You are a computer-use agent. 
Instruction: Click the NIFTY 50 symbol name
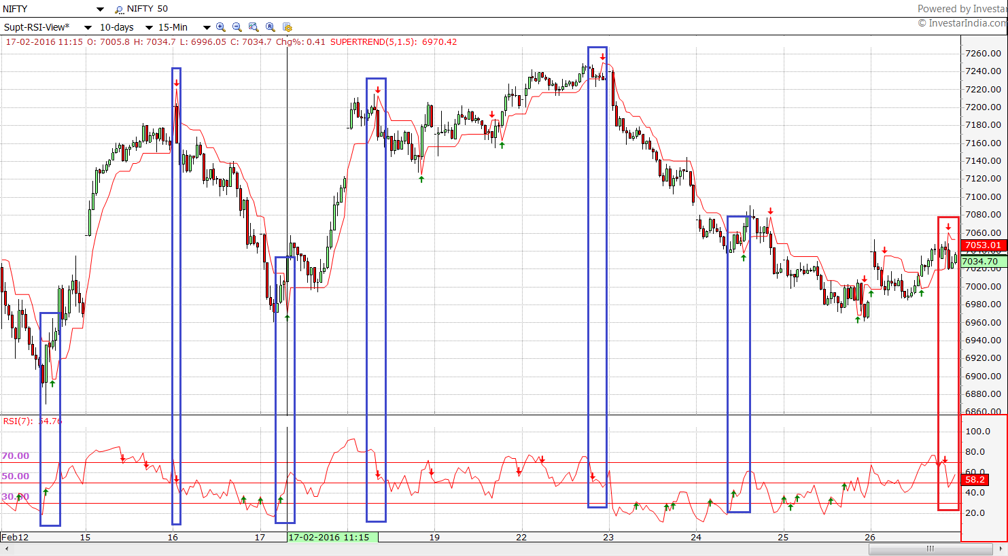147,9
